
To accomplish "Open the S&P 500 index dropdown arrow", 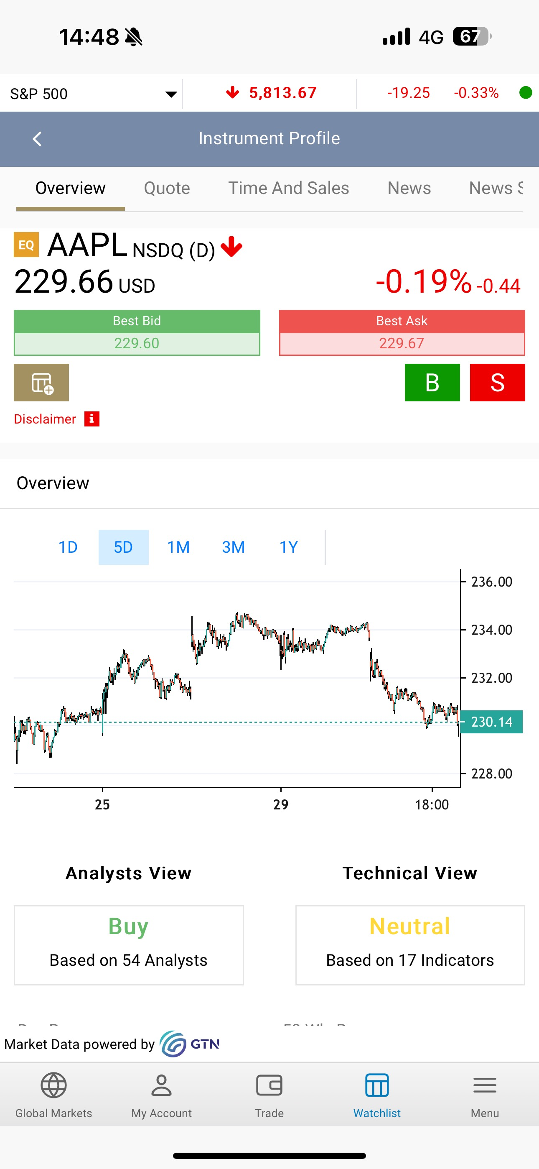I will coord(171,94).
